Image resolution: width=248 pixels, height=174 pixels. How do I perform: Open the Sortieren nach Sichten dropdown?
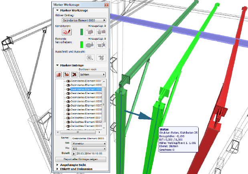(92, 74)
